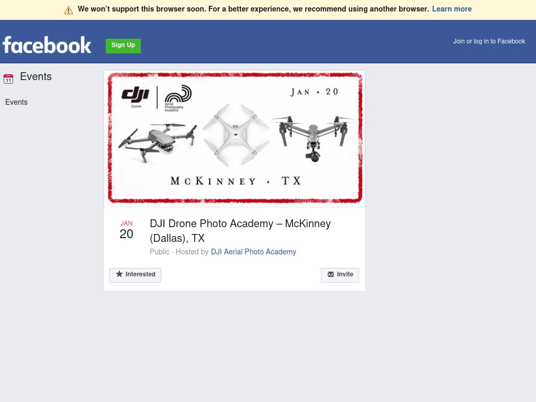Click the DJI logo in the event banner
This screenshot has width=536, height=402.
coord(136,97)
